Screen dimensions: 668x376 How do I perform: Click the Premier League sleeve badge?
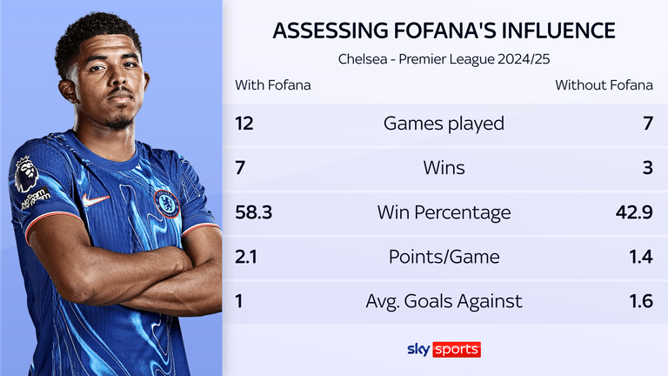pyautogui.click(x=26, y=174)
